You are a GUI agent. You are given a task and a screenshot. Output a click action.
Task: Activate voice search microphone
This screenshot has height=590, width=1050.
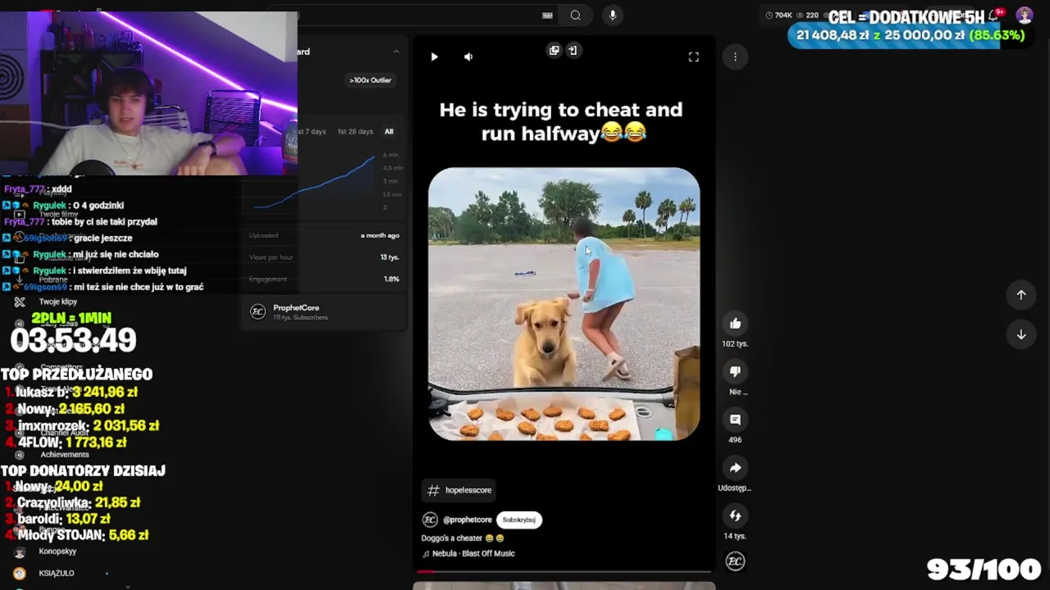tap(612, 16)
